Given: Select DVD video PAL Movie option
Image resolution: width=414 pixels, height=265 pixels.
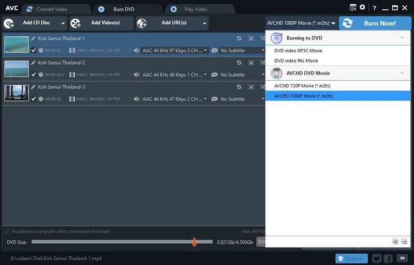Looking at the screenshot, I should (x=296, y=61).
